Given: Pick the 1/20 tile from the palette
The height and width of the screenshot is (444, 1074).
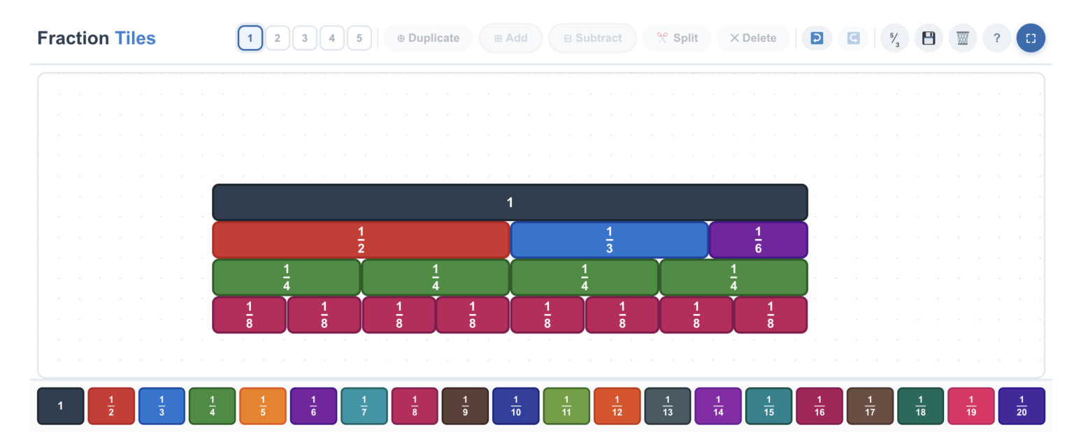Looking at the screenshot, I should coord(1022,406).
